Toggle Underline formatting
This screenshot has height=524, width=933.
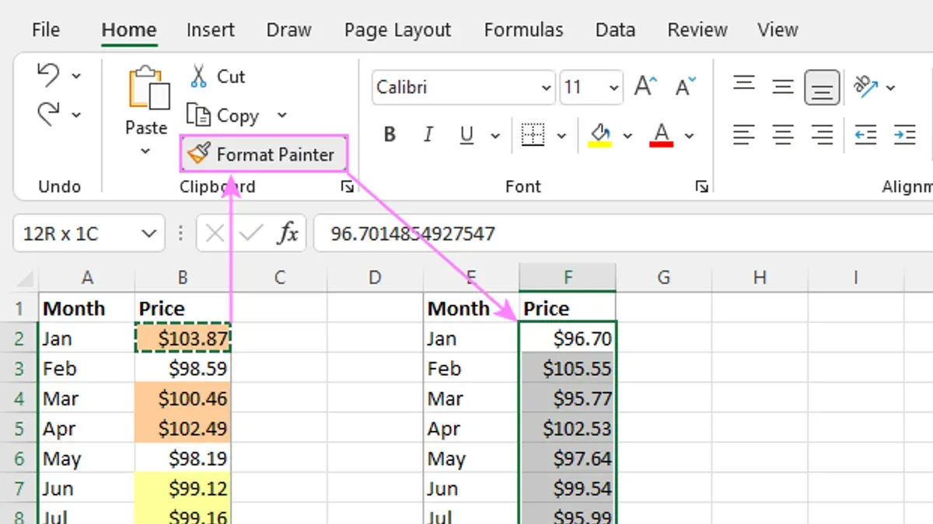(x=466, y=135)
